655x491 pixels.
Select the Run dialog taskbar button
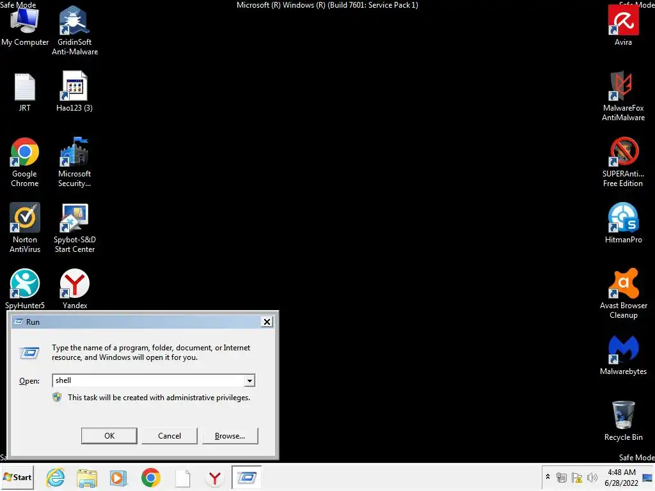pos(246,477)
